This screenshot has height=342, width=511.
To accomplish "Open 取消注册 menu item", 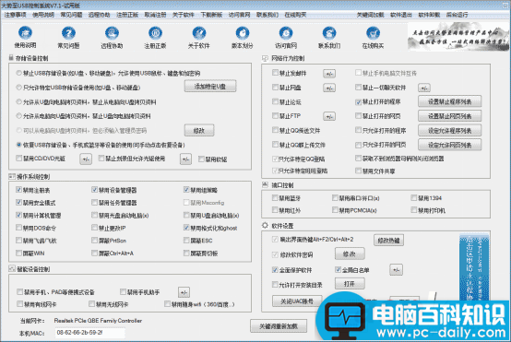I will click(x=155, y=15).
